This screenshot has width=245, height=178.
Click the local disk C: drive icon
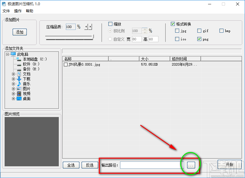19,59
